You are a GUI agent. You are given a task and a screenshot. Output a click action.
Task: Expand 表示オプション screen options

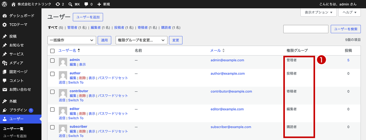click(318, 13)
